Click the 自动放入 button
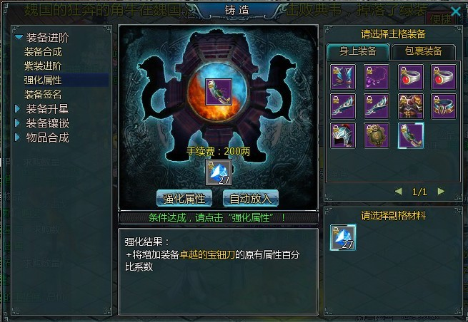 [x=251, y=199]
